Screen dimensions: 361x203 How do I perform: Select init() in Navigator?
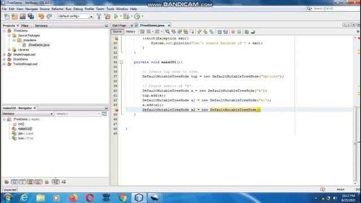[x=21, y=124]
